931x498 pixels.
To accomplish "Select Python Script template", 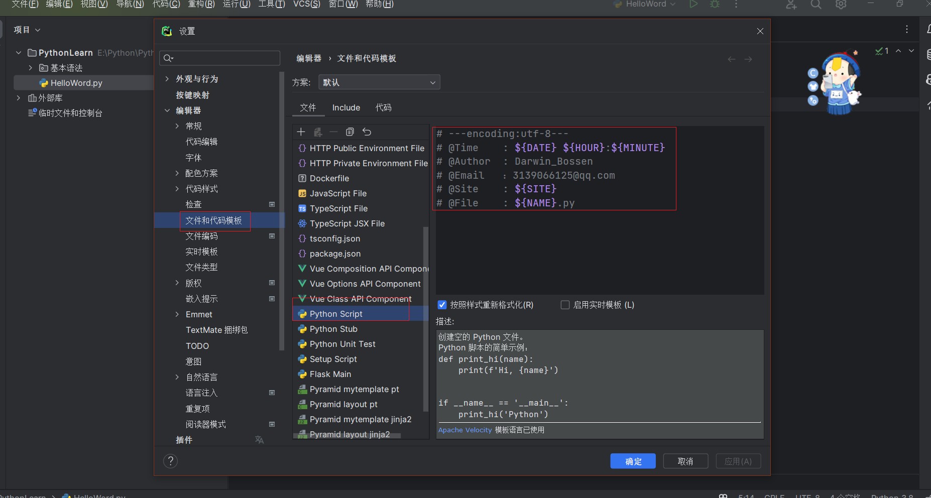I will (361, 314).
